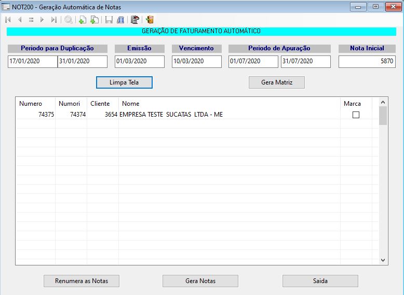
Task: Jump to the last record icon
Action: tap(53, 20)
